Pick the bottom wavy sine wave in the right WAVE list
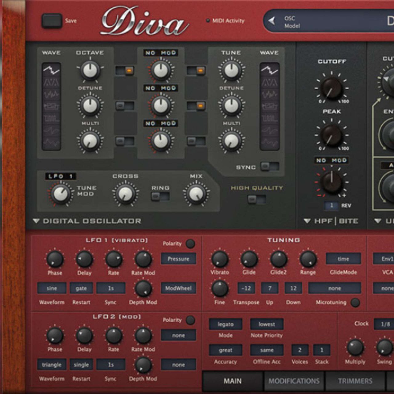This screenshot has width=394, height=394. tap(269, 143)
